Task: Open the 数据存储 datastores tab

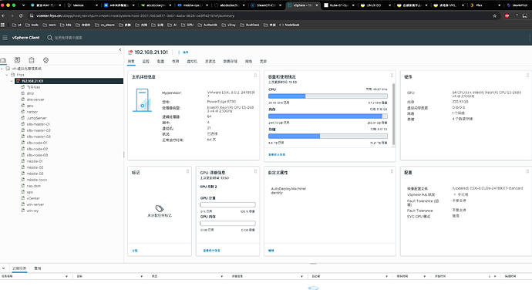Action: 230,62
